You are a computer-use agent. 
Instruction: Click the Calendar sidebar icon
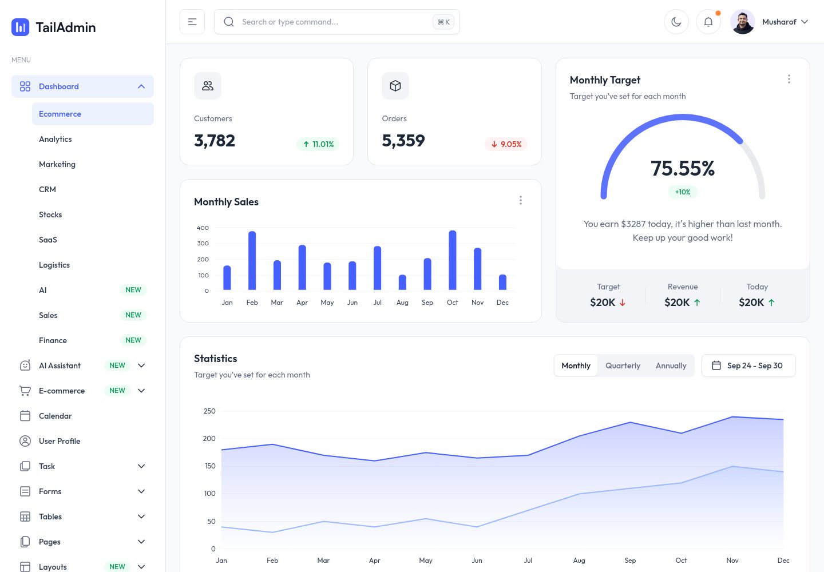tap(25, 416)
